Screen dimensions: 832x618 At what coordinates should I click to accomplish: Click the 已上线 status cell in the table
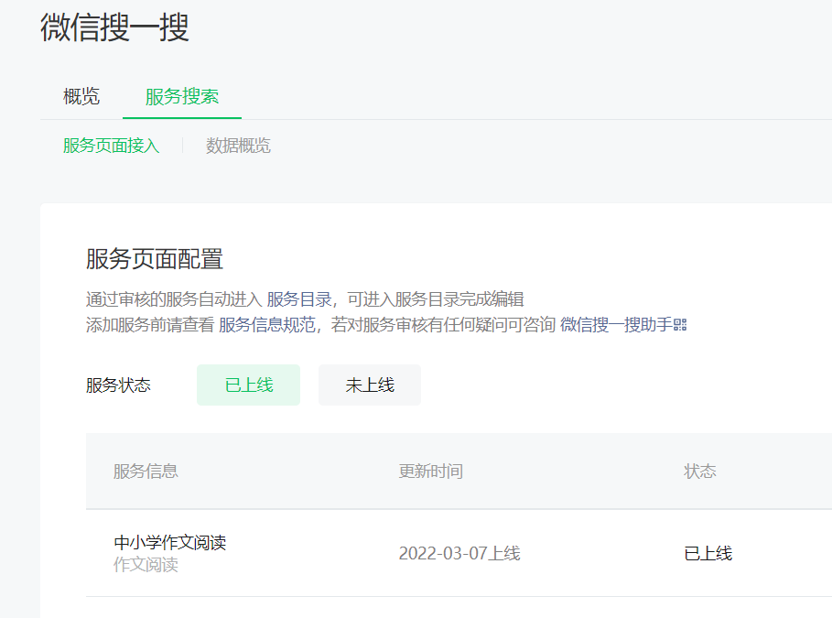coord(708,553)
